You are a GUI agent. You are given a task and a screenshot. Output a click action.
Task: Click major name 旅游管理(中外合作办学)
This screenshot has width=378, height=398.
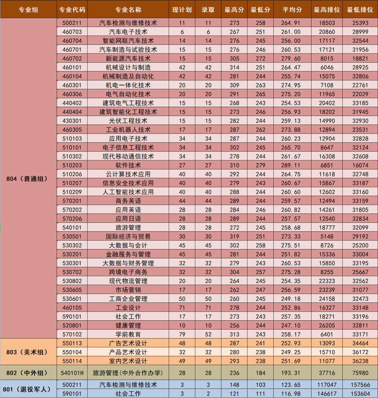coord(128,373)
